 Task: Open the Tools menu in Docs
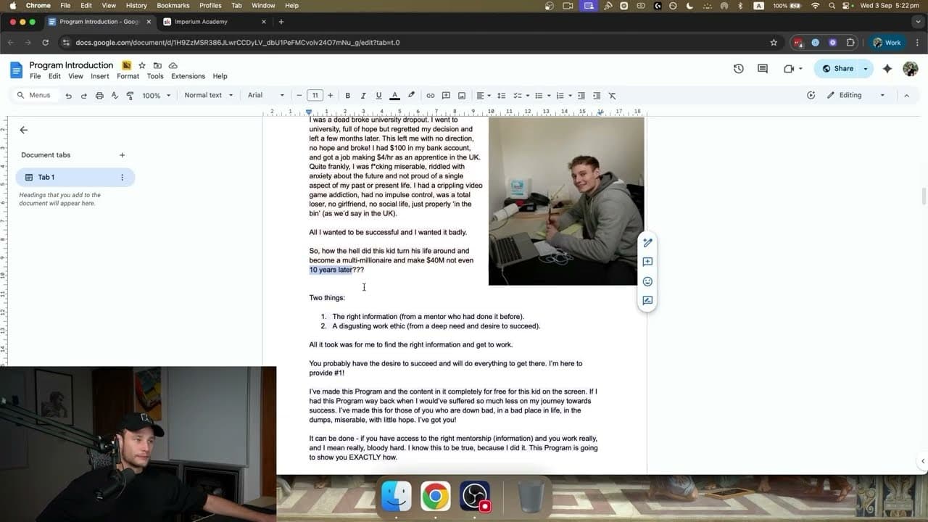(x=155, y=76)
